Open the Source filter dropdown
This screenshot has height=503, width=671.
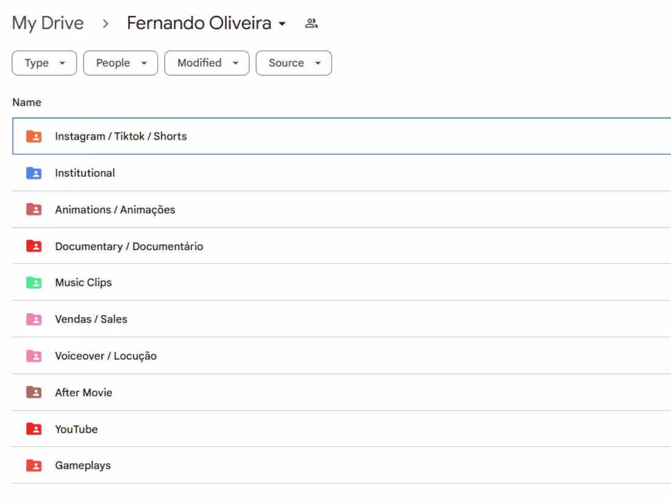pos(294,63)
